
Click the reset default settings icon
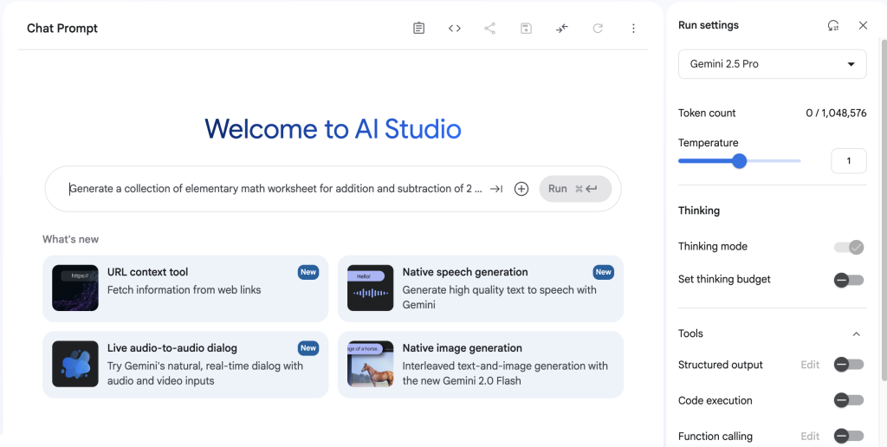click(x=833, y=26)
